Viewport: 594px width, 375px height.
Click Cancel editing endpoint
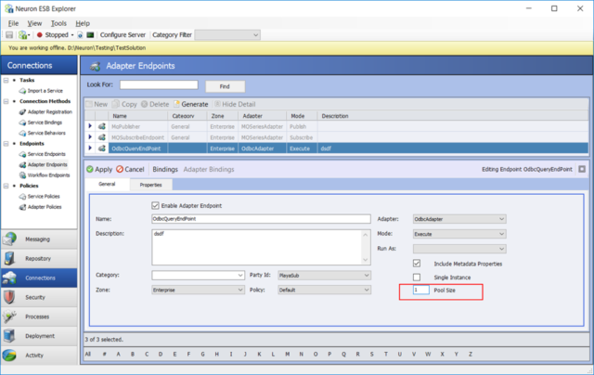130,169
